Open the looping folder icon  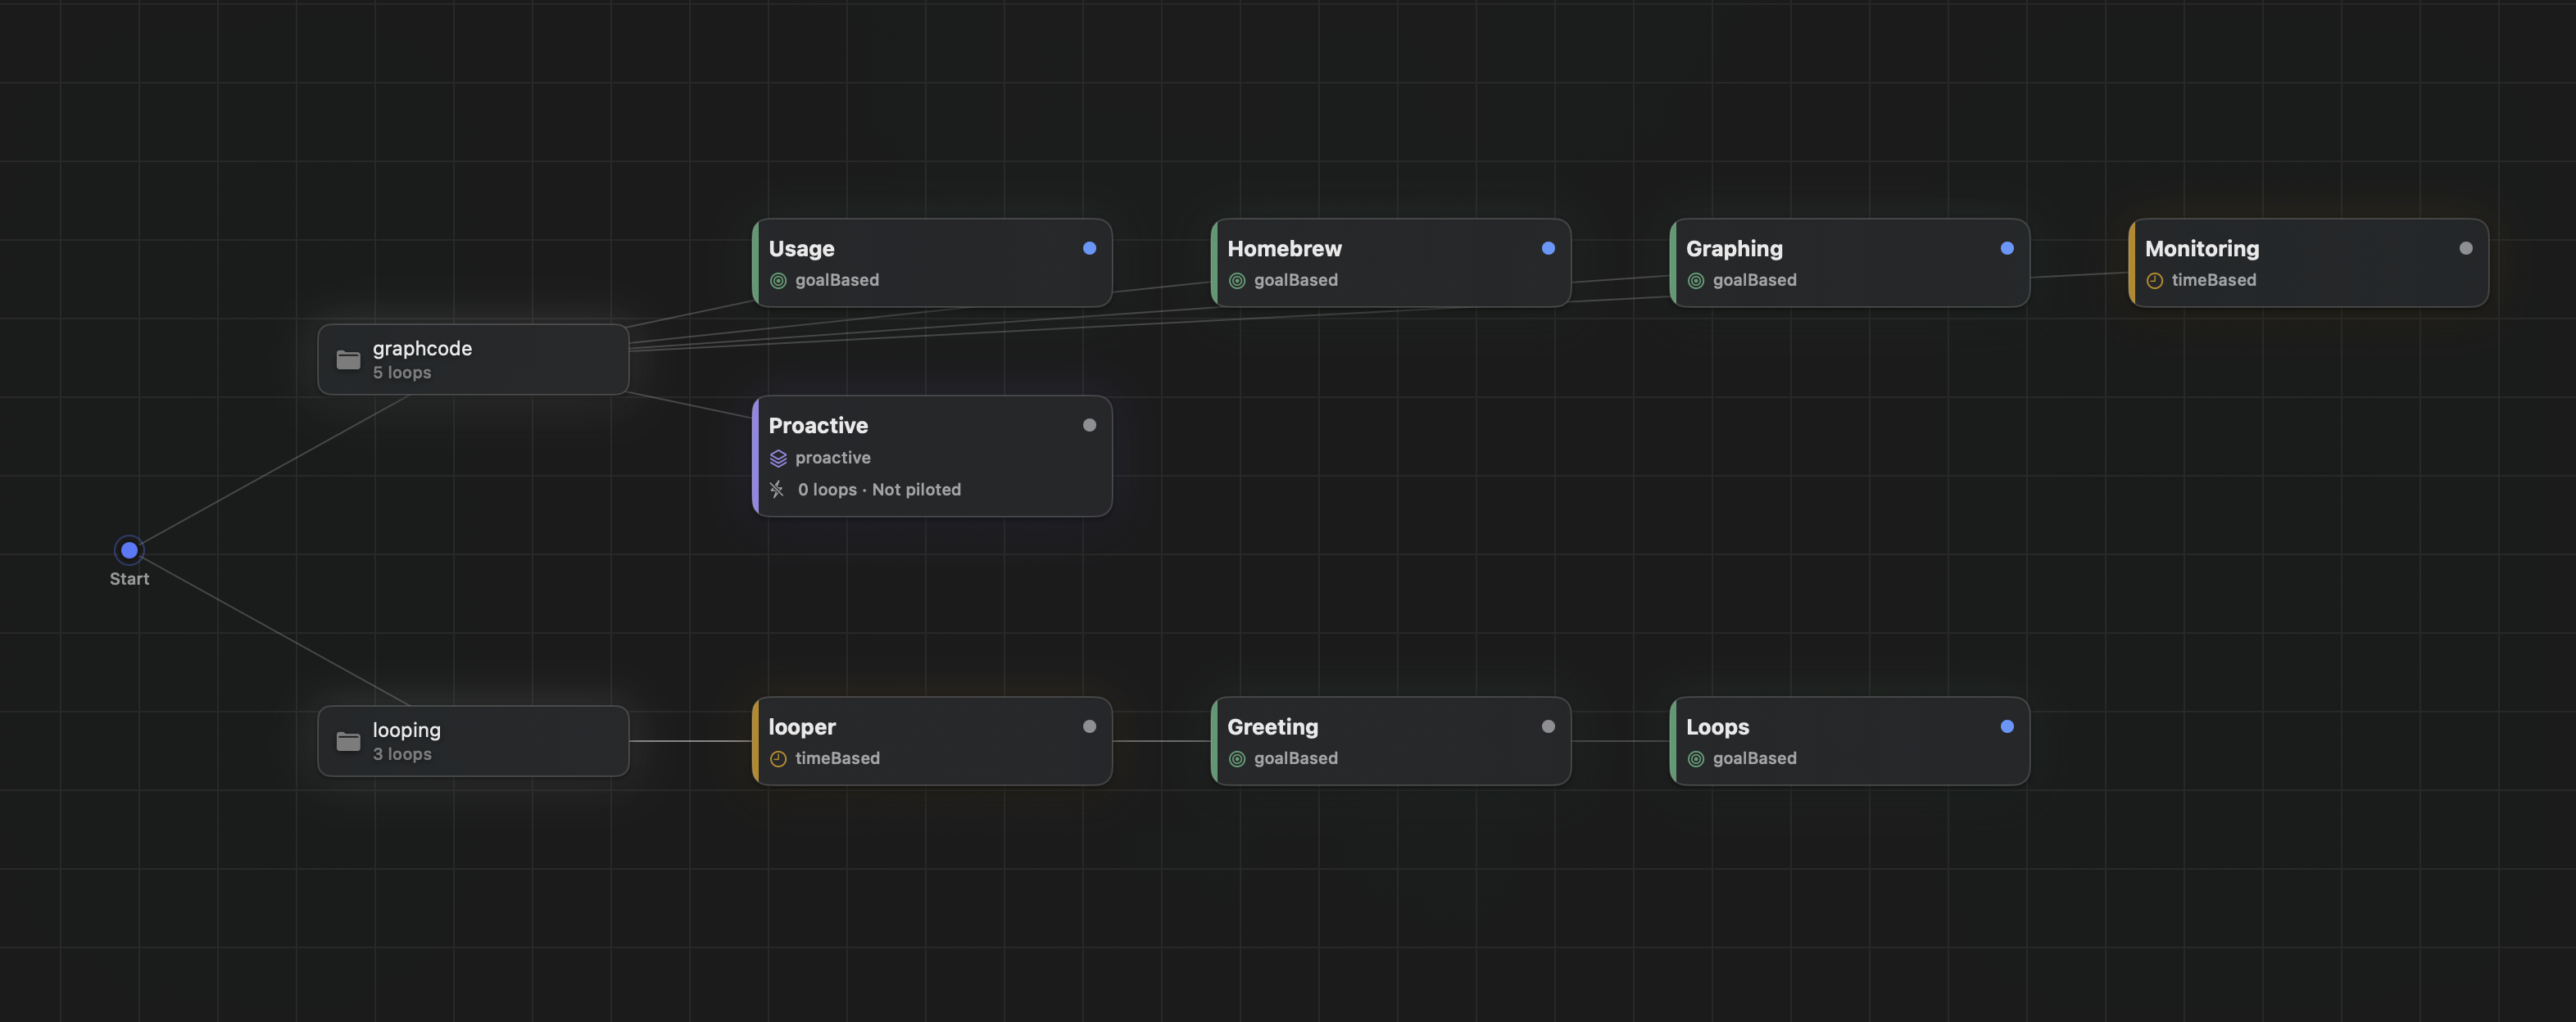click(x=348, y=741)
